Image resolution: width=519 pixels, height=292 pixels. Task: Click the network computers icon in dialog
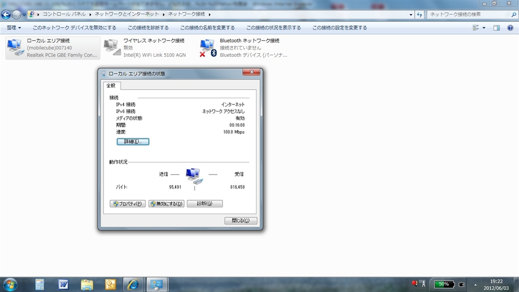(x=194, y=176)
